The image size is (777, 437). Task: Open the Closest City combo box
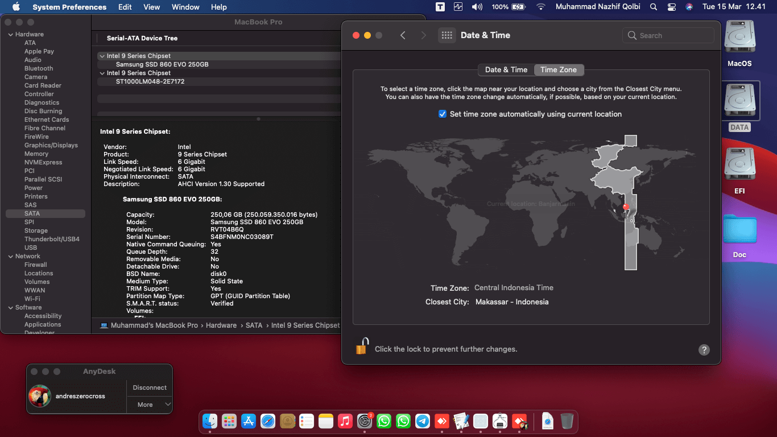pos(512,302)
